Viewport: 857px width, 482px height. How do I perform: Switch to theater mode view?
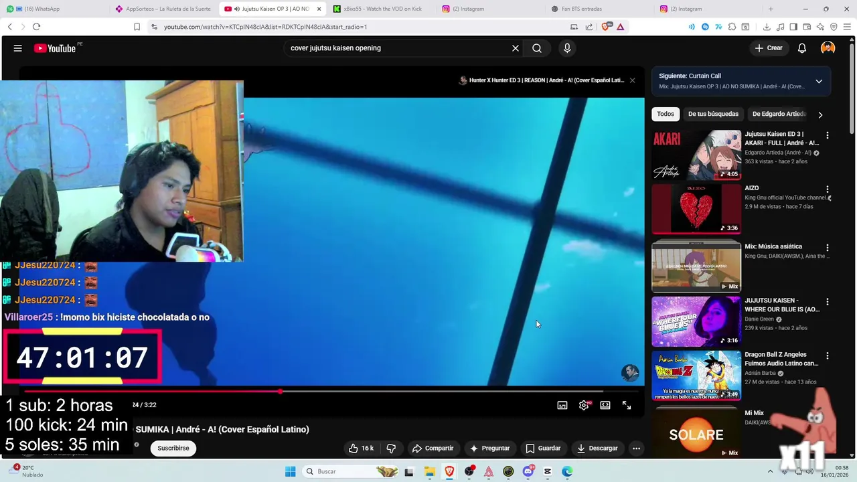(605, 405)
